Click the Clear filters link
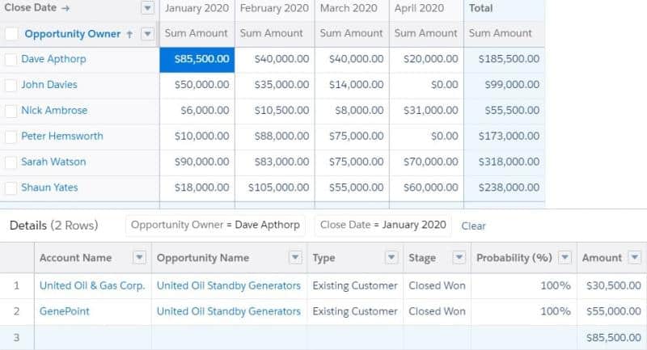The image size is (647, 350). (473, 226)
